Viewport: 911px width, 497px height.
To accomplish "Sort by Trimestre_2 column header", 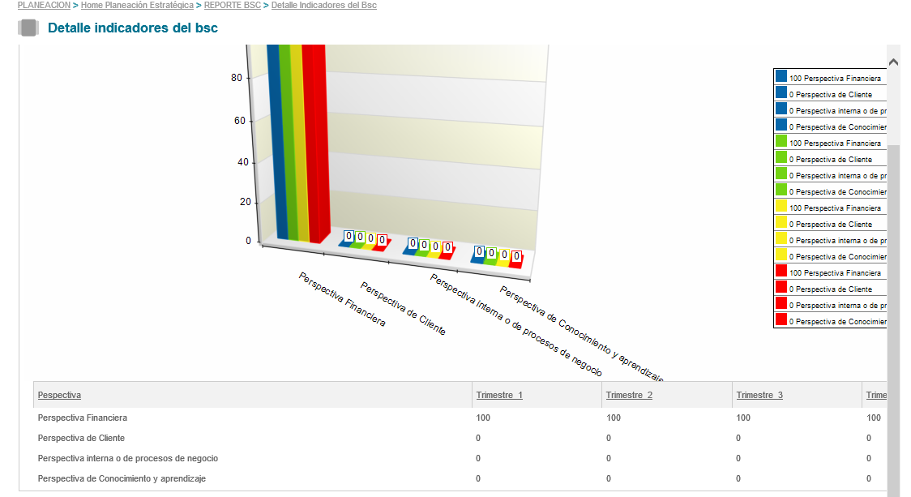I will [629, 396].
